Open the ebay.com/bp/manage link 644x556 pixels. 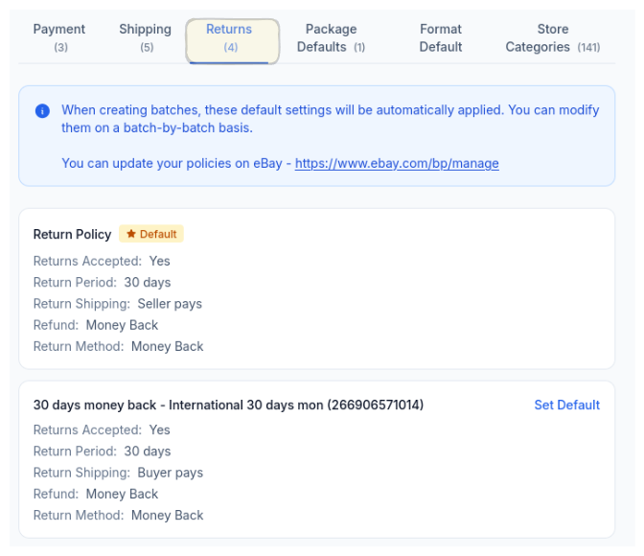[397, 163]
